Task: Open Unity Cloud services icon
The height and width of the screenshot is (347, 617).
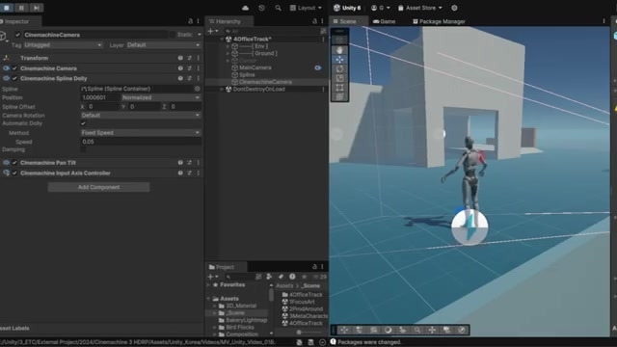Action: coord(245,8)
